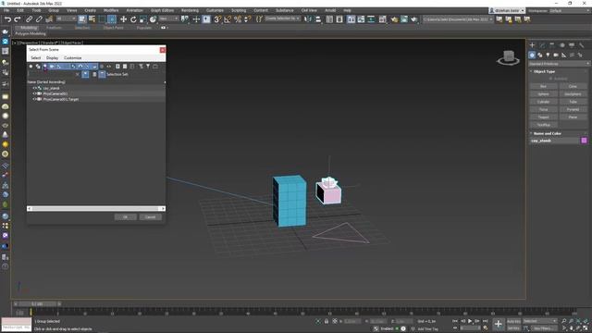
Task: Toggle visibility eye of PhysCamera001.Target row
Action: [34, 99]
